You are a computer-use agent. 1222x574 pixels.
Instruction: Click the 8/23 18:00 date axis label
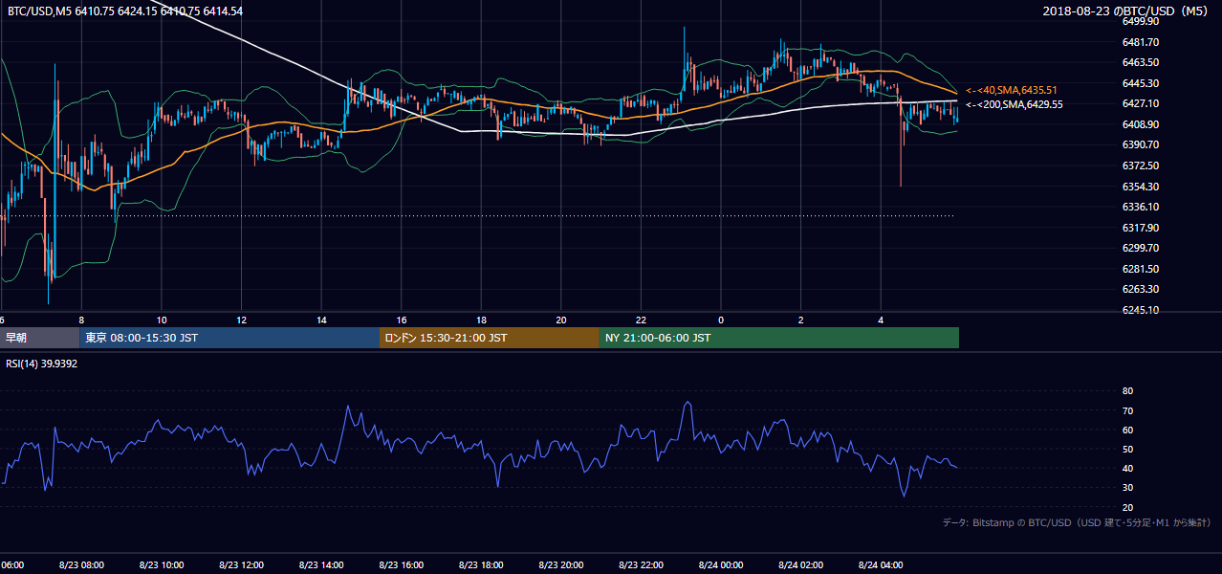click(x=481, y=564)
